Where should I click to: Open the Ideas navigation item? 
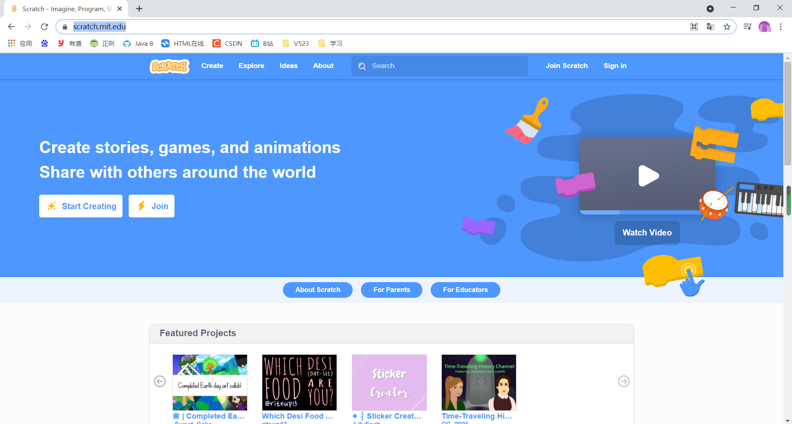click(288, 66)
